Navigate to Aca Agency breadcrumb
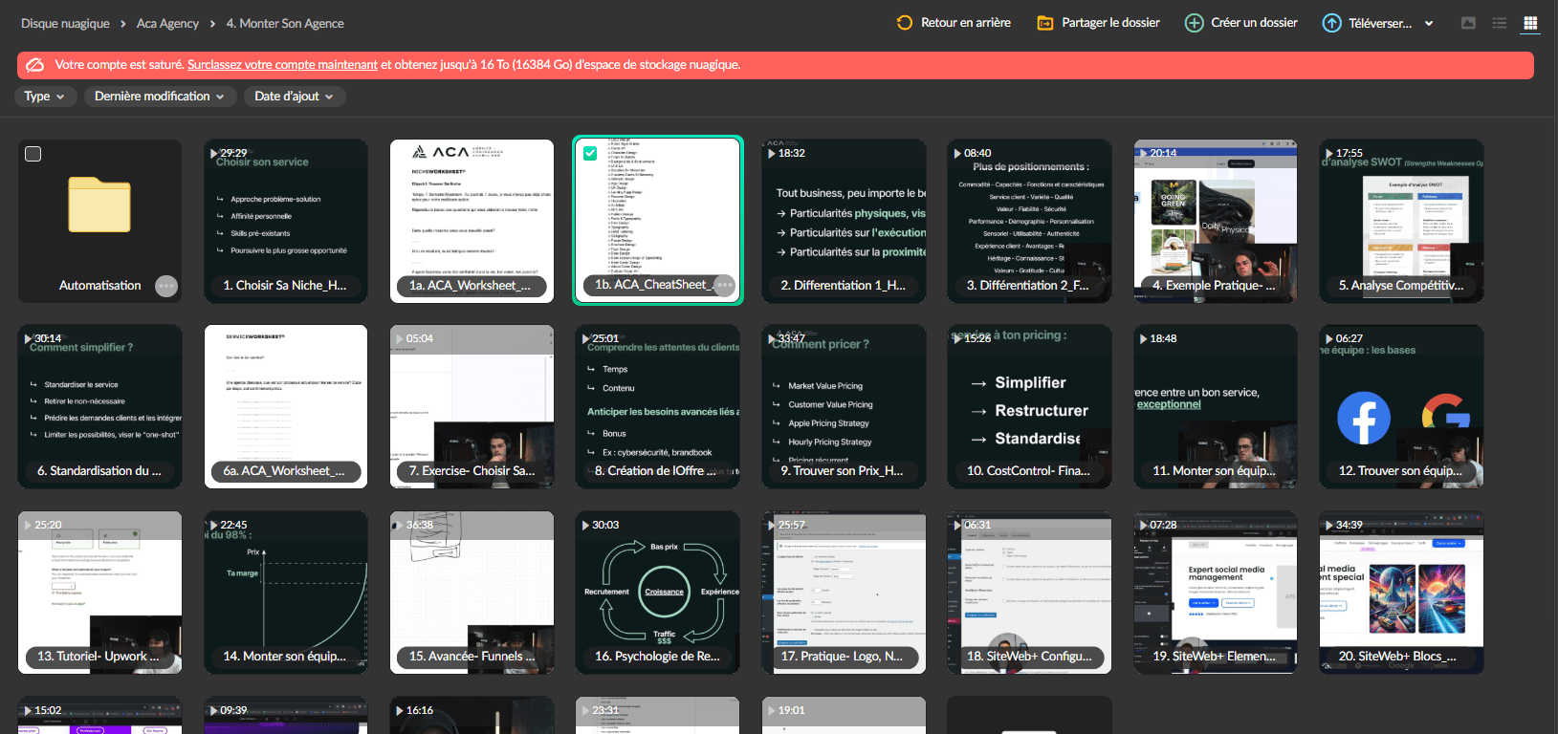This screenshot has height=734, width=1558. (167, 23)
